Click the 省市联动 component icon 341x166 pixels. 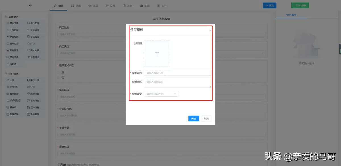click(13, 93)
